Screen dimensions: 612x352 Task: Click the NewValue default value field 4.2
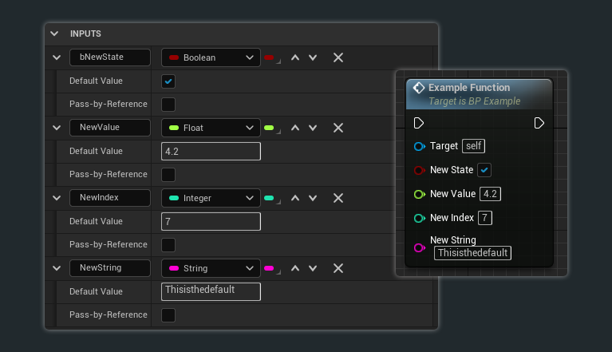tap(211, 152)
